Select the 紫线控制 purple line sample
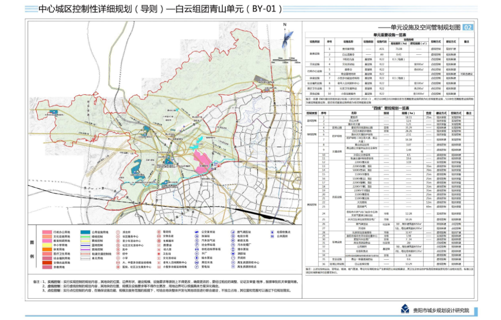 click(85, 249)
